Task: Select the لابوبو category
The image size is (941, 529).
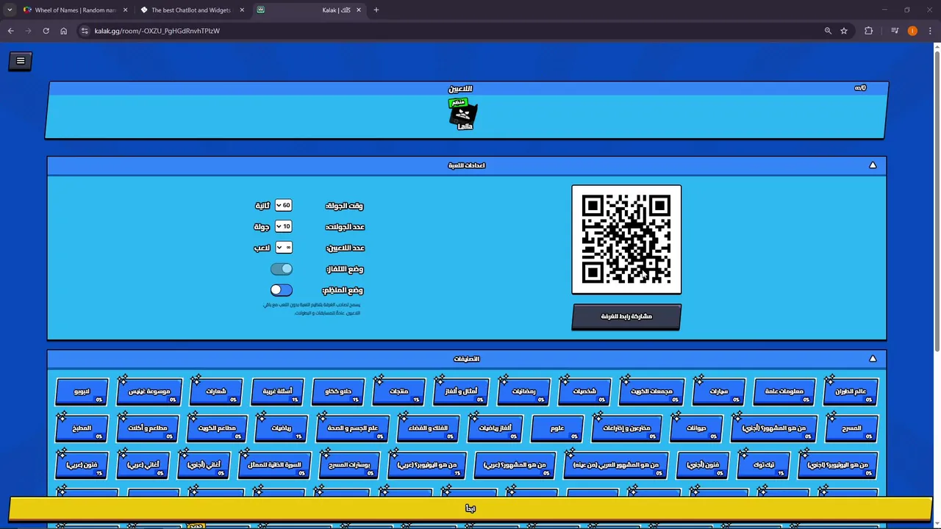Action: (82, 392)
